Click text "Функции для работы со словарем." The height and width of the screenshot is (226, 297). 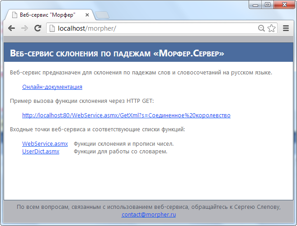[120, 152]
